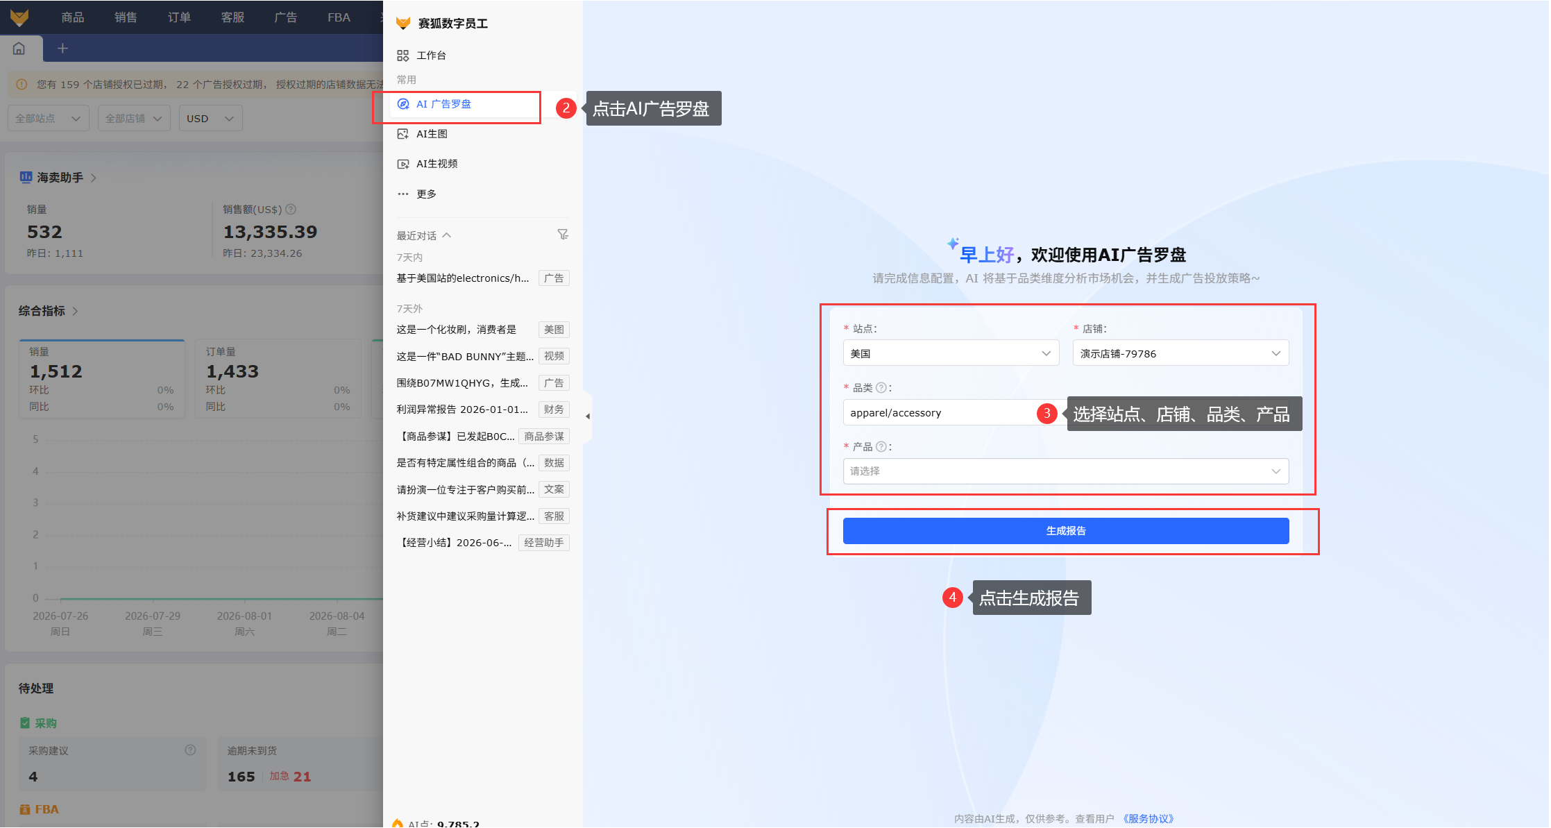Screen dimensions: 1551x828
Task: Open the FBA menu
Action: click(339, 17)
